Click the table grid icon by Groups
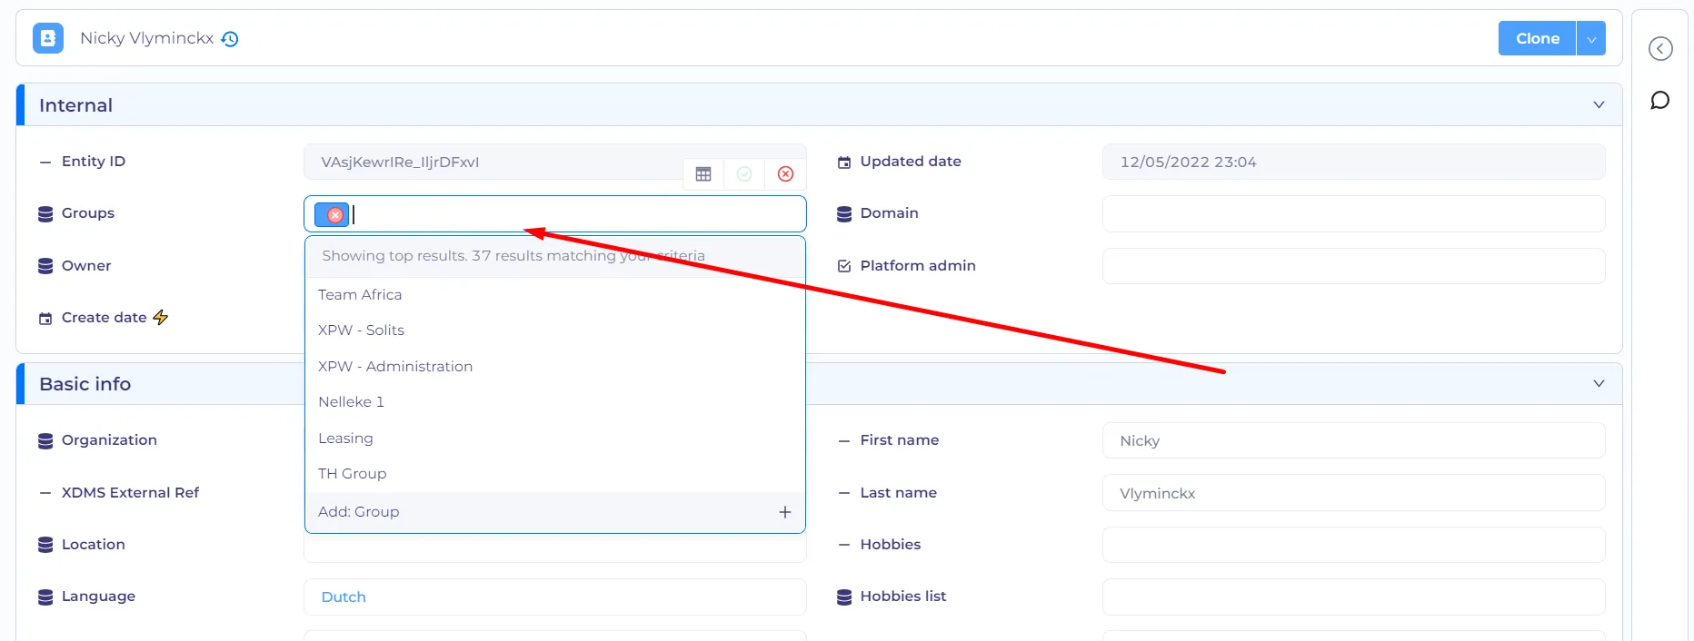This screenshot has width=1694, height=641. tap(703, 173)
